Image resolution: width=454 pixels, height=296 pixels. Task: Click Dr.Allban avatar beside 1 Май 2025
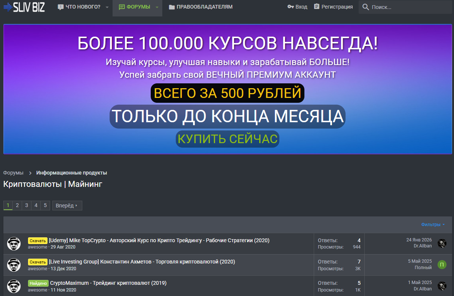pos(442,286)
